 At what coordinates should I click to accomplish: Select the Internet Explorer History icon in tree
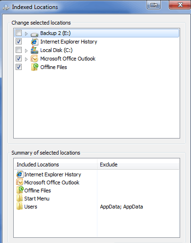tap(35, 42)
